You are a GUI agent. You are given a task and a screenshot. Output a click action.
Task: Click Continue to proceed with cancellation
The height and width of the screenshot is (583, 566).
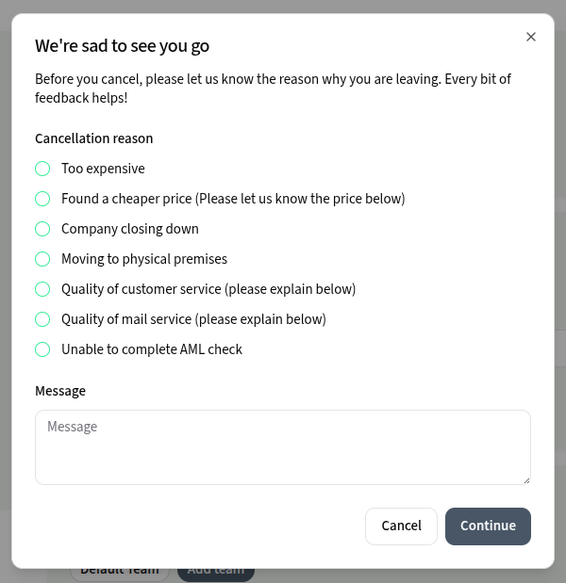(x=488, y=526)
